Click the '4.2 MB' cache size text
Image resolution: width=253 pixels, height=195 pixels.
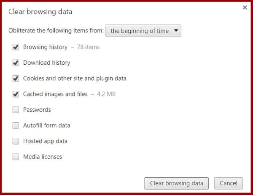coord(106,94)
